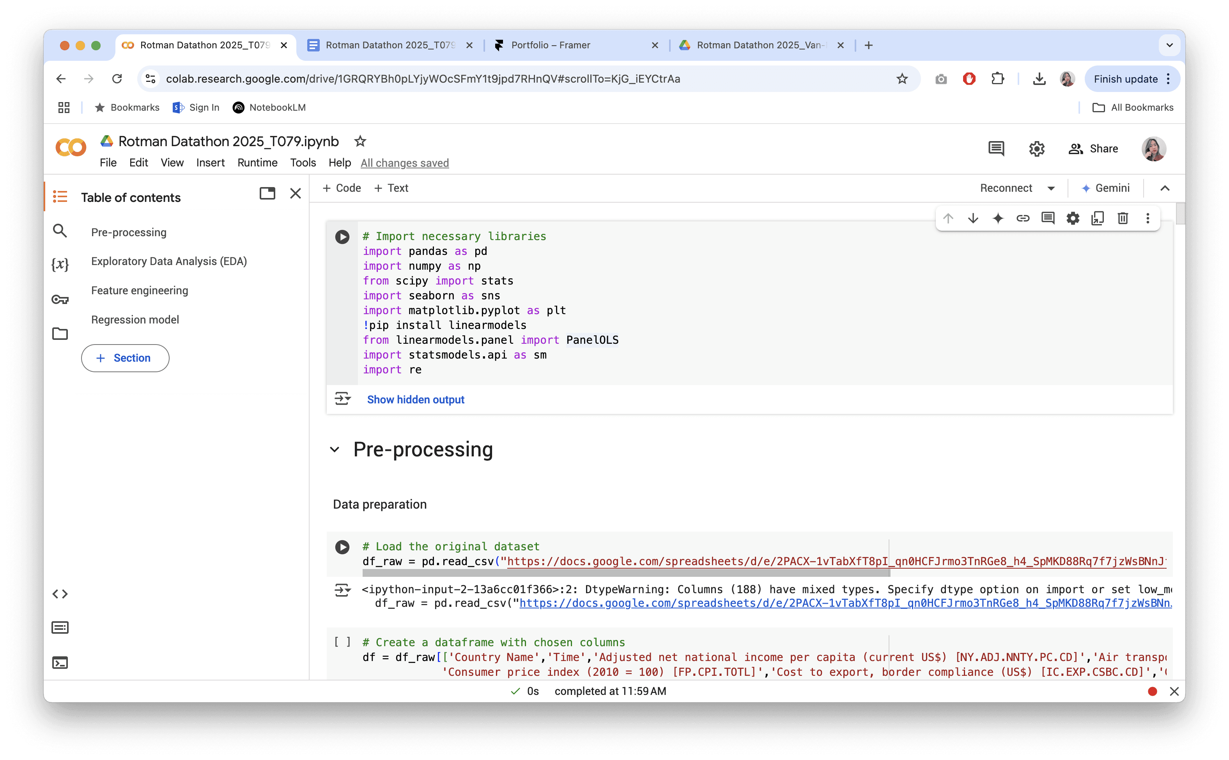The height and width of the screenshot is (760, 1229).
Task: Open the Code snippets panel
Action: tap(60, 594)
